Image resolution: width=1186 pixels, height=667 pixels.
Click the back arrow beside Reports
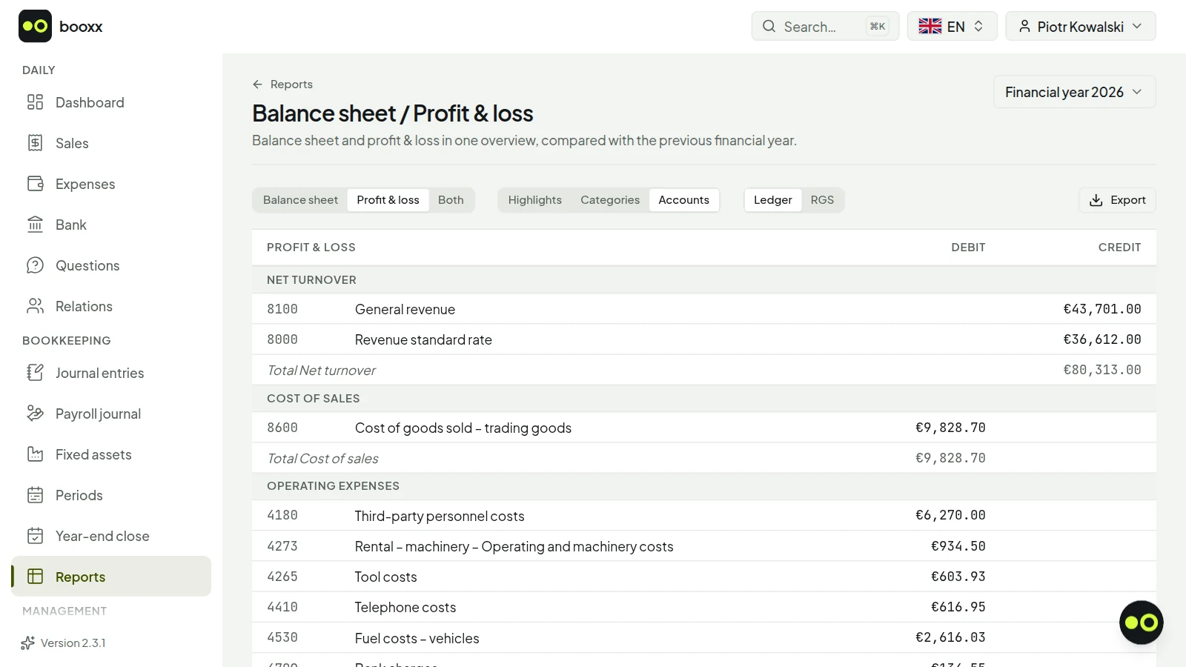[x=257, y=84]
